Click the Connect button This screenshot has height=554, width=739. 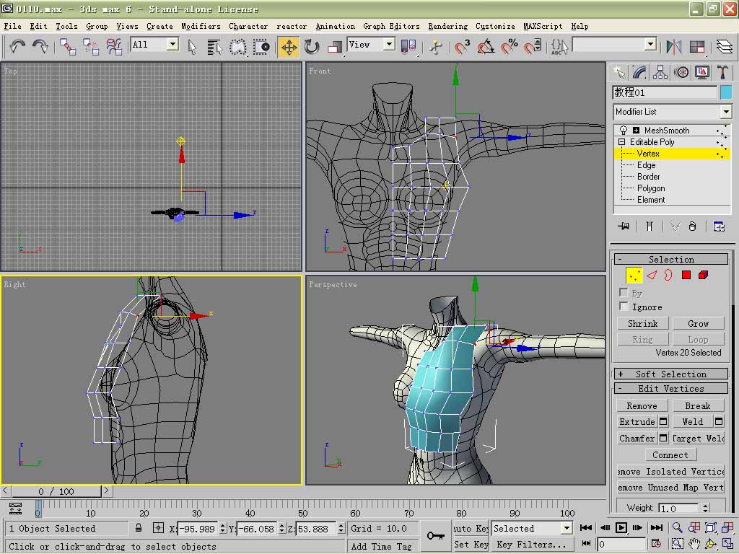pyautogui.click(x=670, y=455)
